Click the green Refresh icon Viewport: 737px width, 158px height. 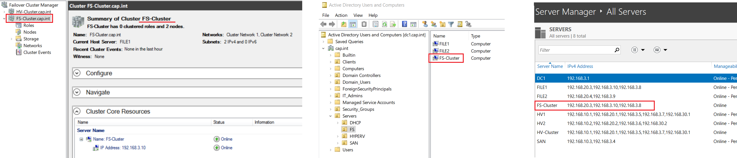pyautogui.click(x=384, y=24)
